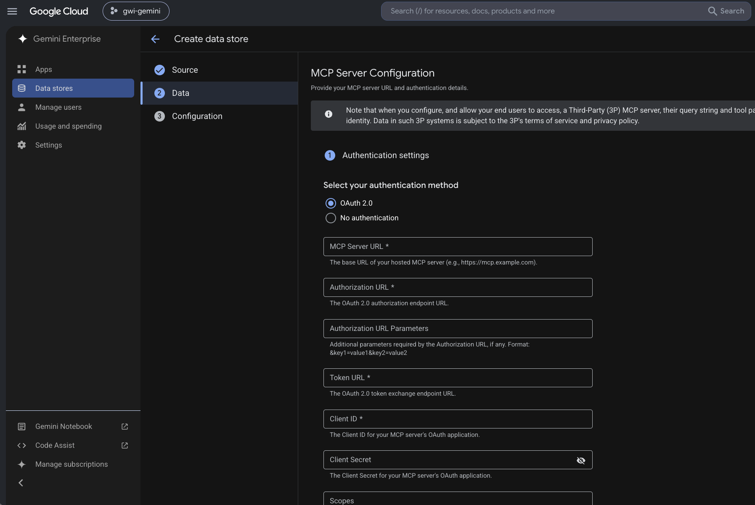755x505 pixels.
Task: Toggle Client Secret visibility eye icon
Action: click(581, 460)
